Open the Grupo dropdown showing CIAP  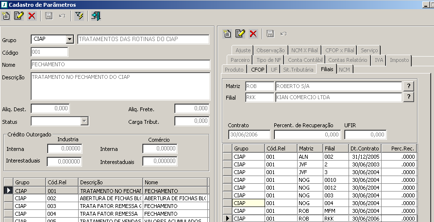point(69,39)
